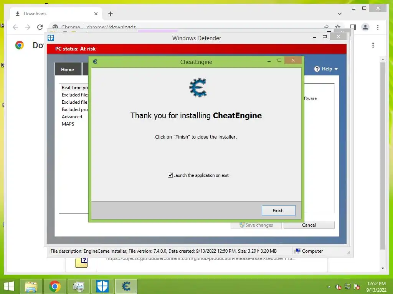Screen dimensions: 393x294
Task: Click the muted volume tray icon
Action: [339, 287]
